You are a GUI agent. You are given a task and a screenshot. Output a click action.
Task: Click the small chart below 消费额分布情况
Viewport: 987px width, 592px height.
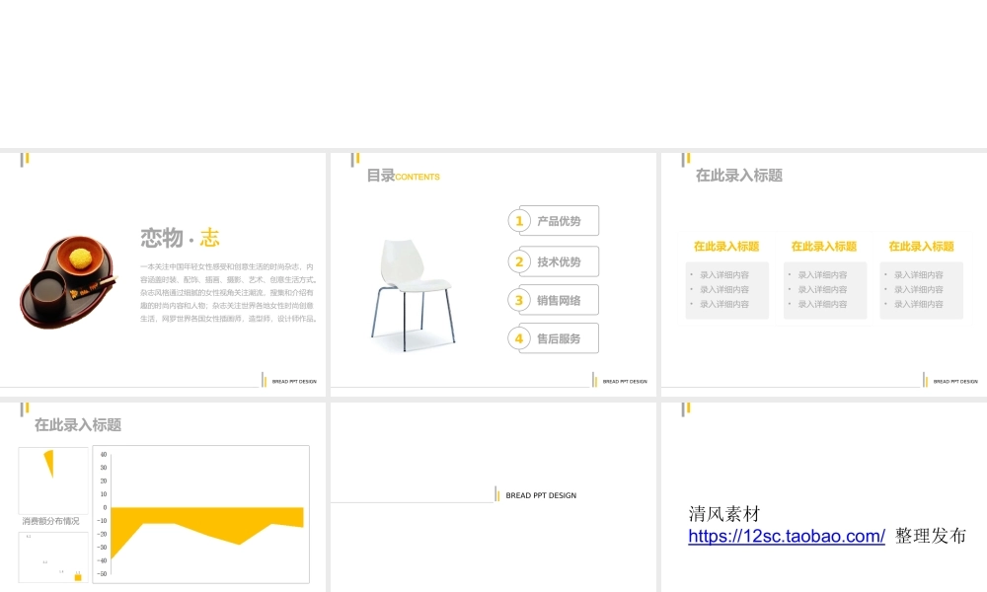[x=53, y=557]
